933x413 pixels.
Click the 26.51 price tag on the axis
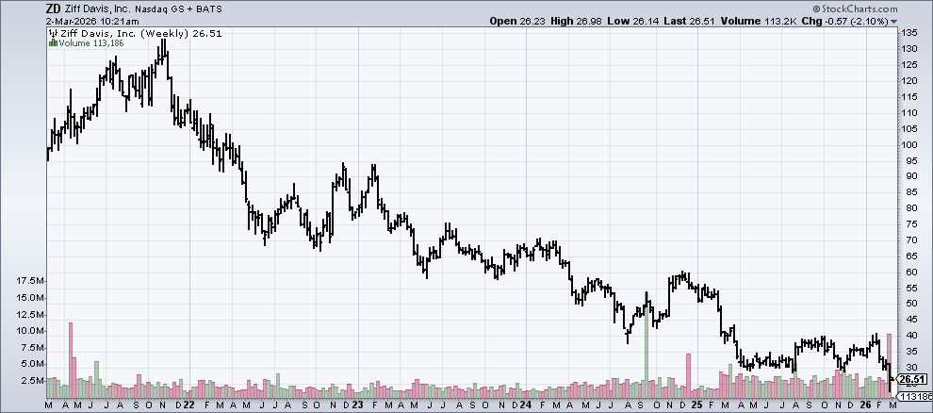click(x=913, y=379)
